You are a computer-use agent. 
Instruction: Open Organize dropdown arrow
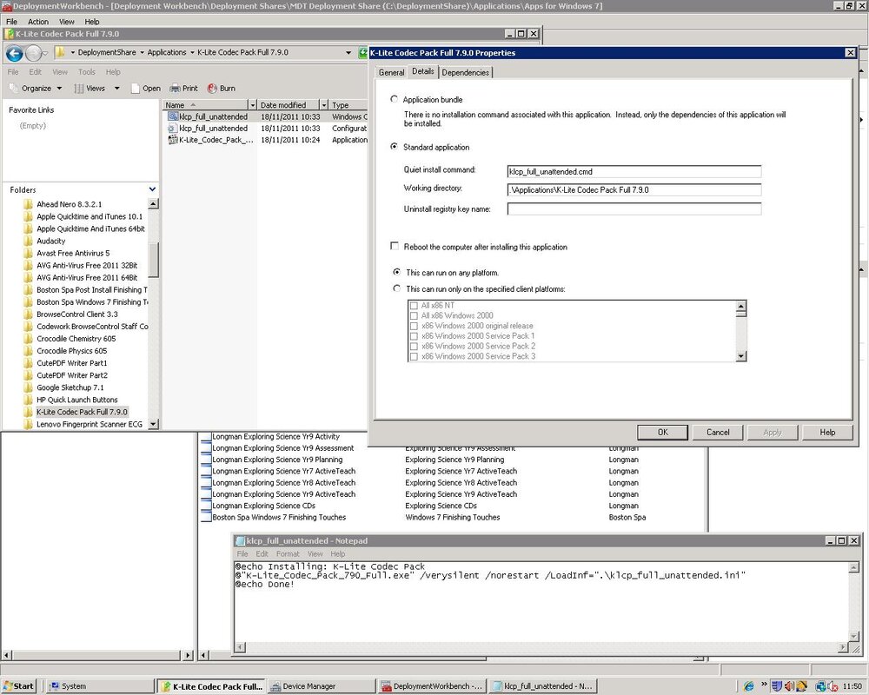(59, 89)
